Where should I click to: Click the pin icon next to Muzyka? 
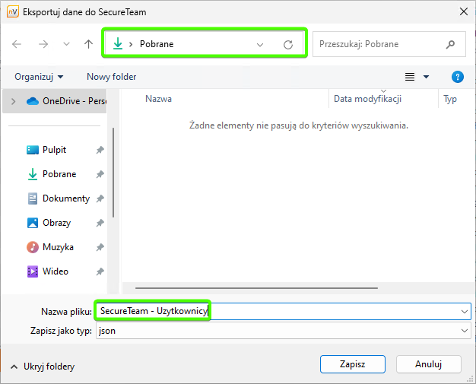click(100, 247)
